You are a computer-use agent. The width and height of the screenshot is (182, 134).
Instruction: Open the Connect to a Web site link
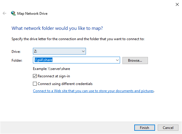tap(93, 91)
